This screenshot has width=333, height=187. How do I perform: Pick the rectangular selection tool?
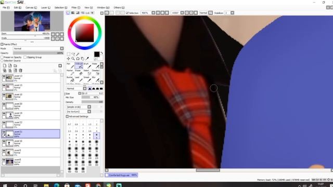click(68, 54)
